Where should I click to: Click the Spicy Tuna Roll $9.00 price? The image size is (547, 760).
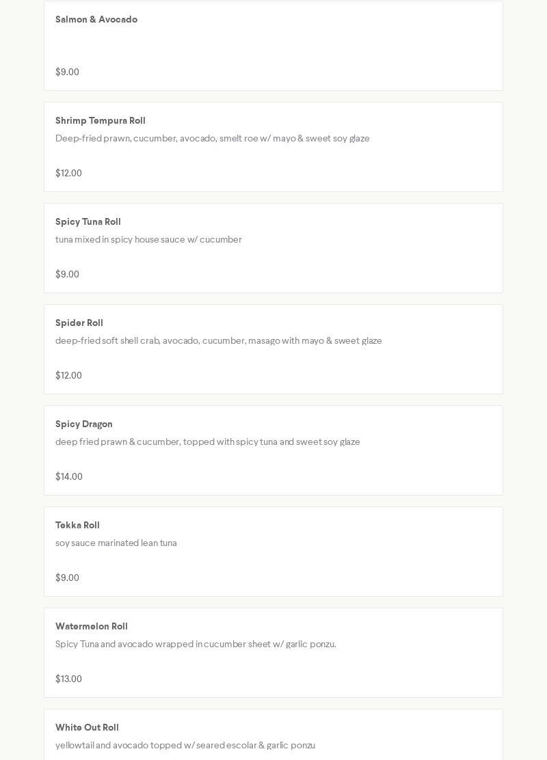[67, 274]
